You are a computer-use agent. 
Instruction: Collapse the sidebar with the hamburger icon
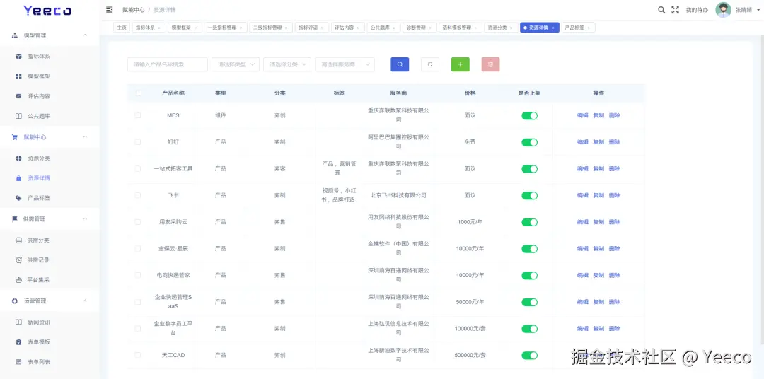tap(109, 10)
